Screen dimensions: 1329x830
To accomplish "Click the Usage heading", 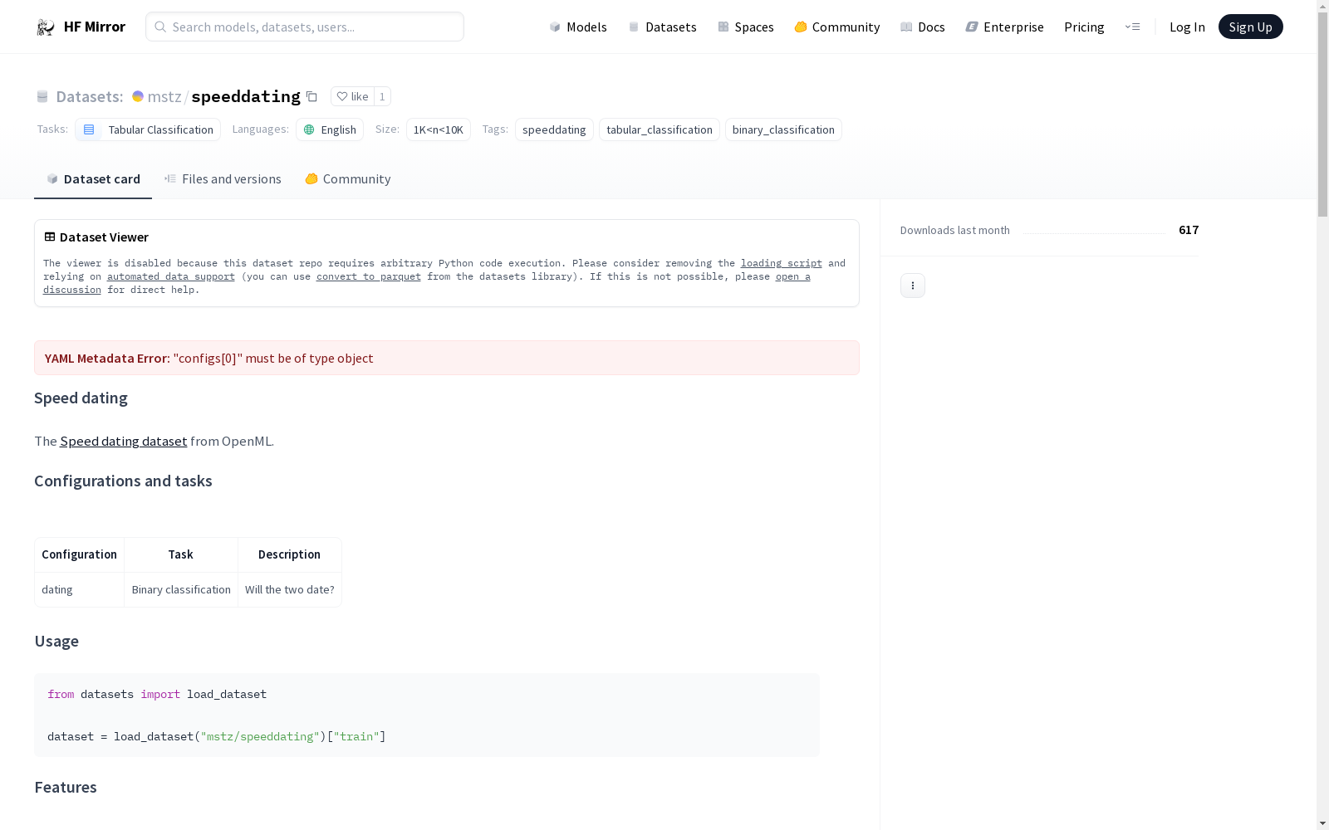I will 56,642.
